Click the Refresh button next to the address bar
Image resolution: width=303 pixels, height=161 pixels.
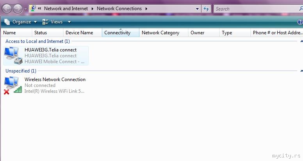(206, 9)
